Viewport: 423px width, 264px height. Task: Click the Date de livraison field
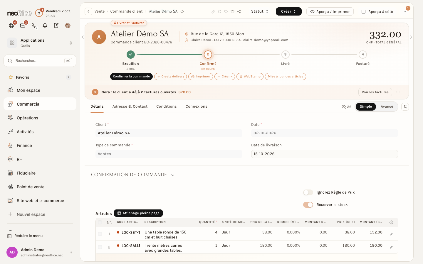point(325,154)
